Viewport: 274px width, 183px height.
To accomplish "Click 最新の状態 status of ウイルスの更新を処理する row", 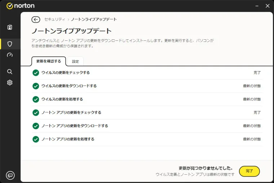I will point(252,99).
